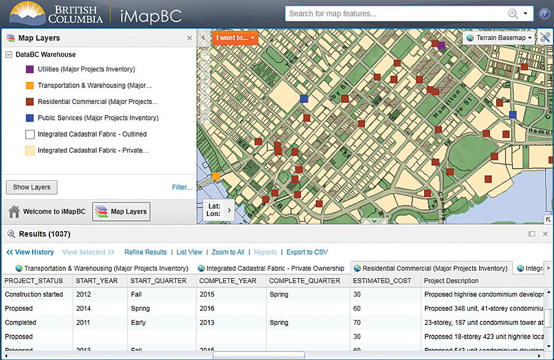Click the globe icon on Transportation tab
This screenshot has height=360, width=554.
(x=19, y=268)
